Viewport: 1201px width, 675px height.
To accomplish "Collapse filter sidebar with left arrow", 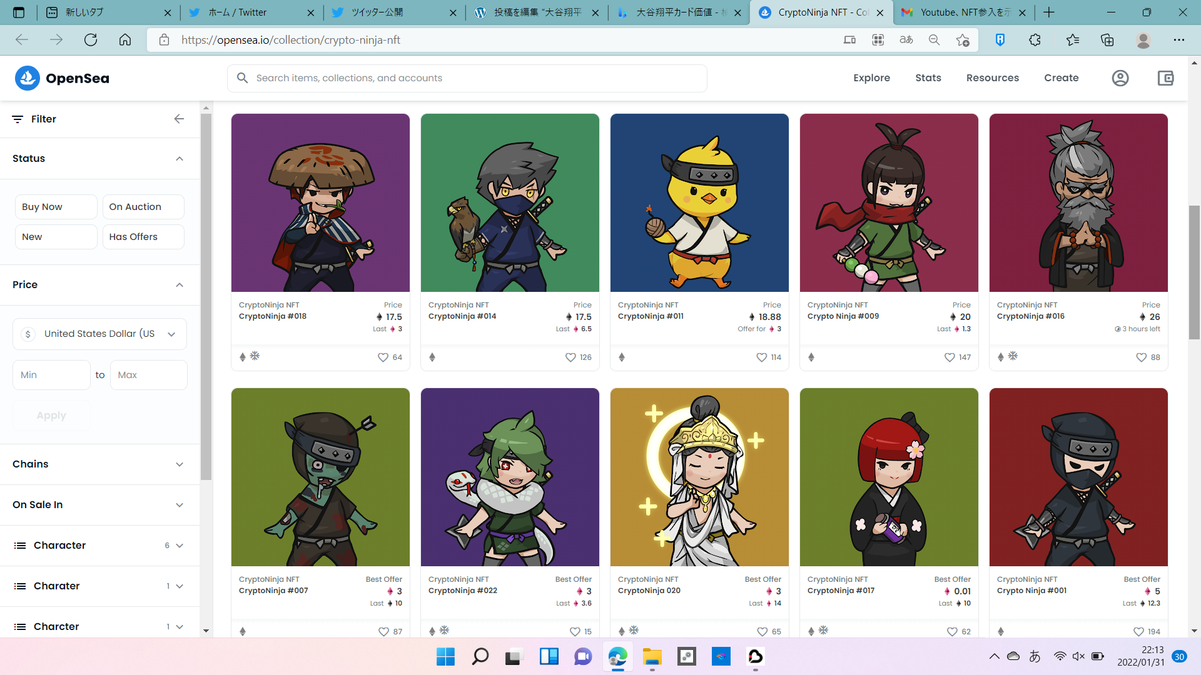I will point(179,119).
